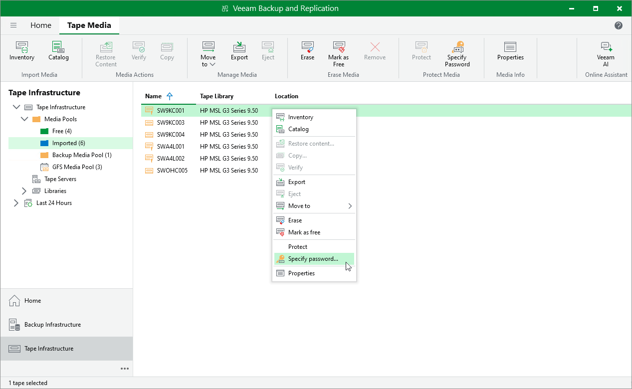Select tape SWA4L002 in the list
The height and width of the screenshot is (389, 632).
171,159
